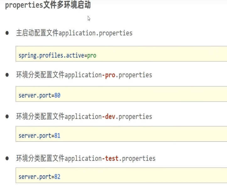Click "环境分类配置文件" in the application-dev line

coord(40,116)
